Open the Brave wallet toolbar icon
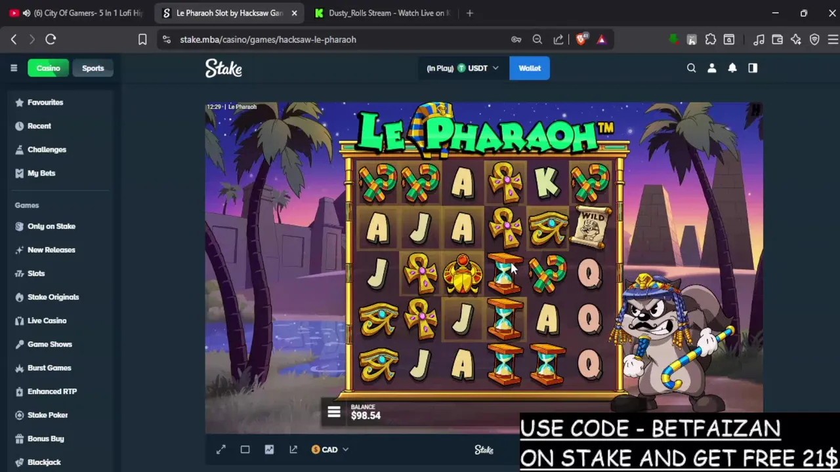Viewport: 840px width, 472px height. pos(778,39)
